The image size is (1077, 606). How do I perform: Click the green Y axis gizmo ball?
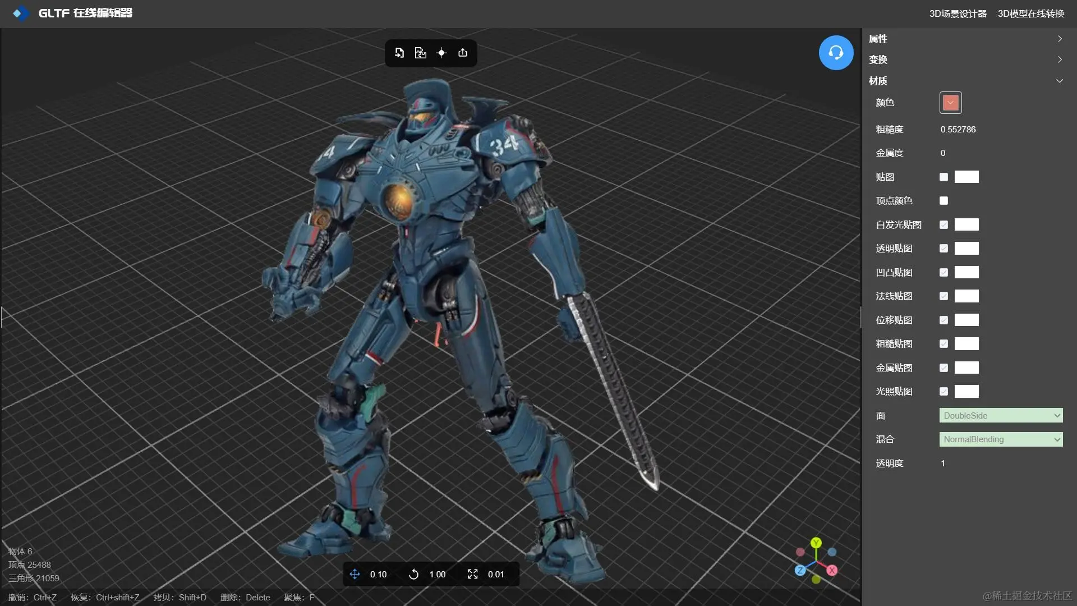click(816, 543)
